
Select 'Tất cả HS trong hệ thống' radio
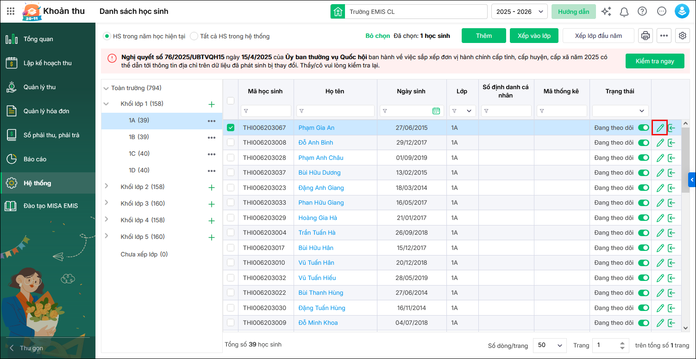(x=194, y=36)
